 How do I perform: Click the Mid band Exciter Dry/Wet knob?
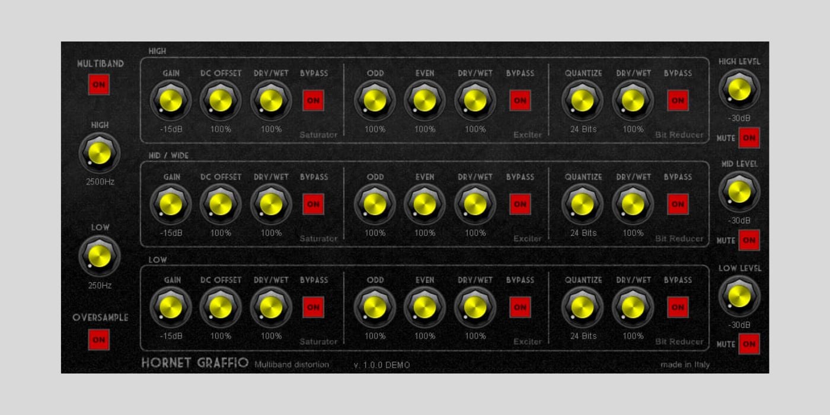475,204
